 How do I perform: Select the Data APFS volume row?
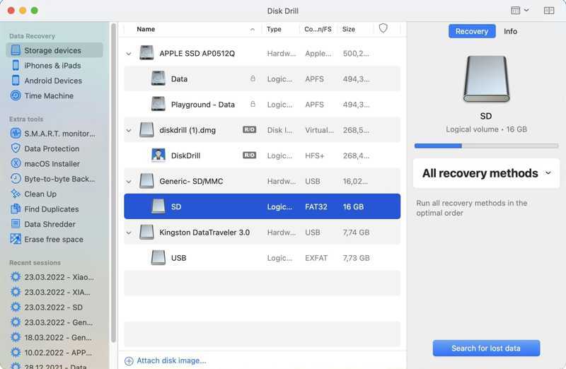click(262, 78)
